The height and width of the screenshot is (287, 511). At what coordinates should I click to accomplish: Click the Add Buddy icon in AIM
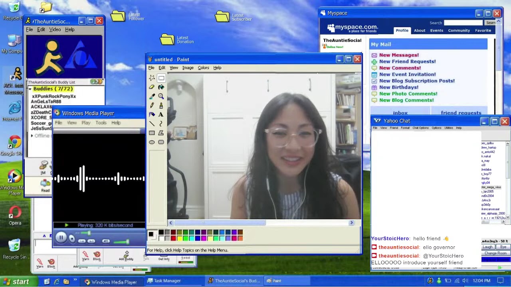pos(126,256)
